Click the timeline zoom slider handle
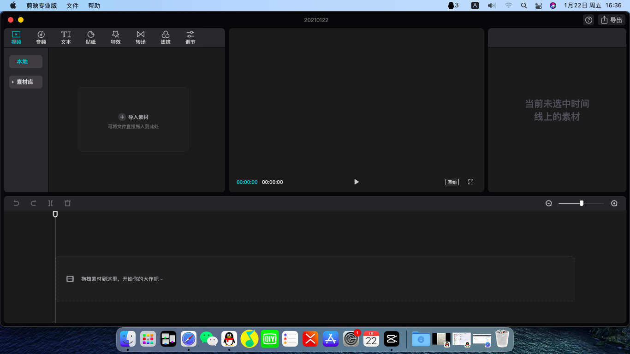This screenshot has height=354, width=630. coord(582,203)
